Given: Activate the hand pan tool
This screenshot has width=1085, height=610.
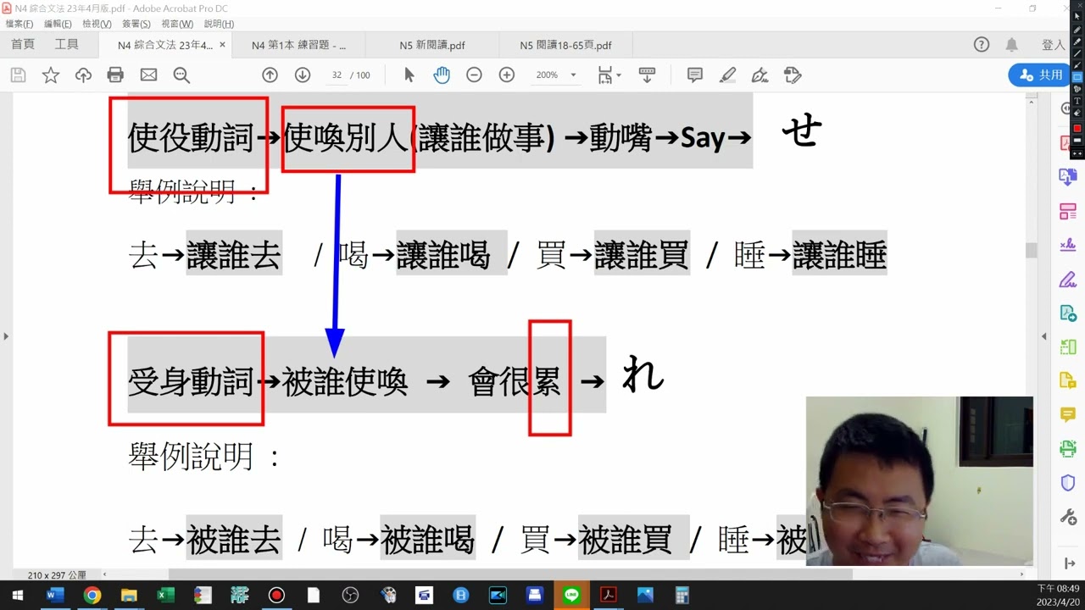Looking at the screenshot, I should click(x=442, y=75).
